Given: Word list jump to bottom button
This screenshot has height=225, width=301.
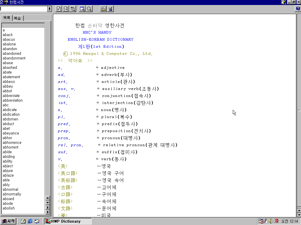Looking at the screenshot, I should [x=48, y=212].
